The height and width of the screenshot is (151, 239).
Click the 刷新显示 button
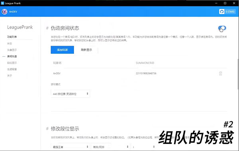coord(86,50)
